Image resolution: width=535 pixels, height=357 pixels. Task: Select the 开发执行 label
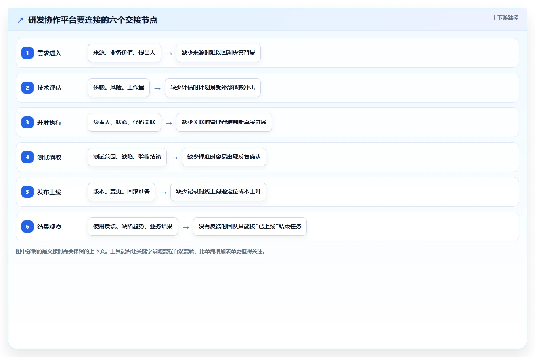pos(49,122)
